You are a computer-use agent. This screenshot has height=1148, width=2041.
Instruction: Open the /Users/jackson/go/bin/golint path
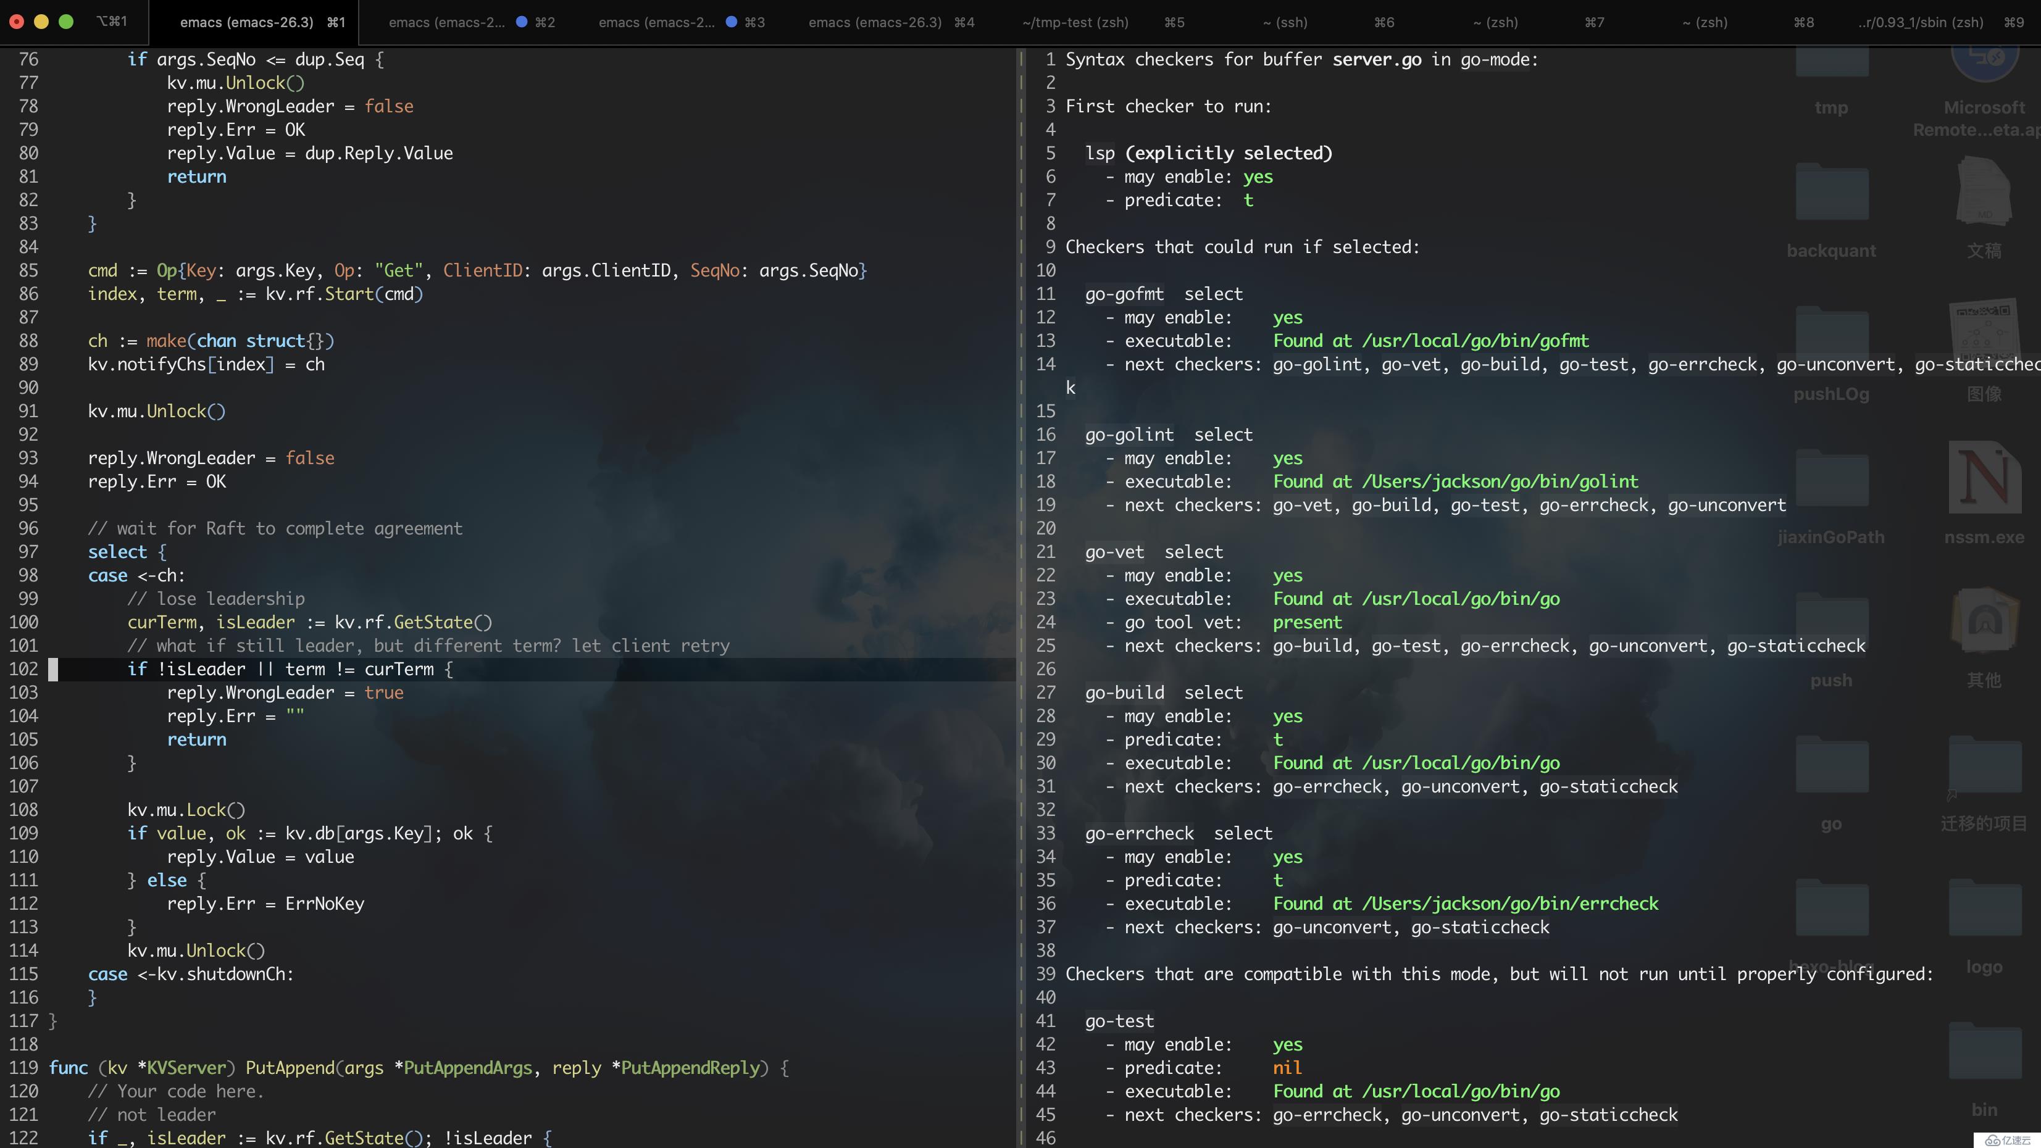coord(1500,481)
